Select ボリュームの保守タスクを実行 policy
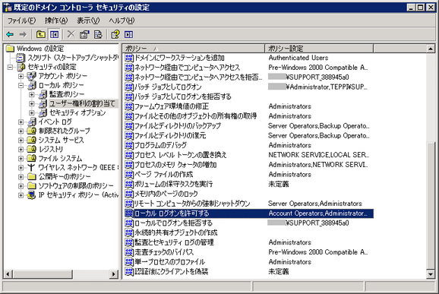Viewport: 439px width, 294px height. click(x=174, y=184)
